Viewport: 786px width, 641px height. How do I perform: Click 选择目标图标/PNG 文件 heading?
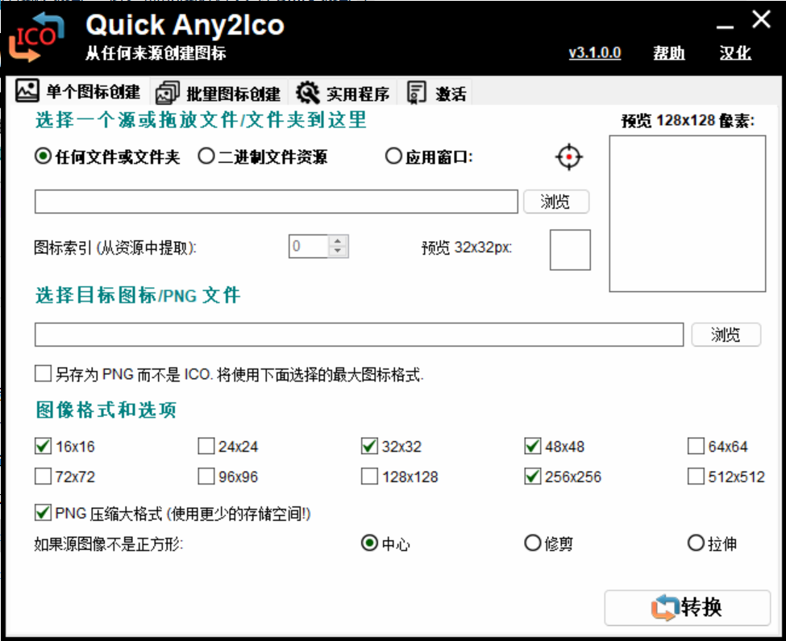[138, 295]
